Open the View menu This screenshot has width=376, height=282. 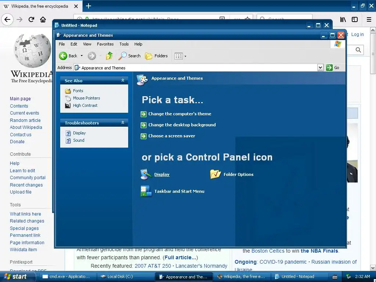(87, 44)
